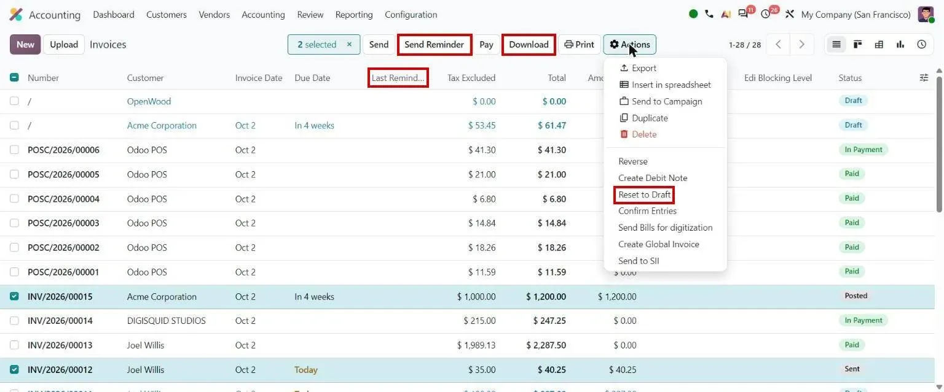Switch to graph view
This screenshot has height=392, width=944.
coord(900,44)
